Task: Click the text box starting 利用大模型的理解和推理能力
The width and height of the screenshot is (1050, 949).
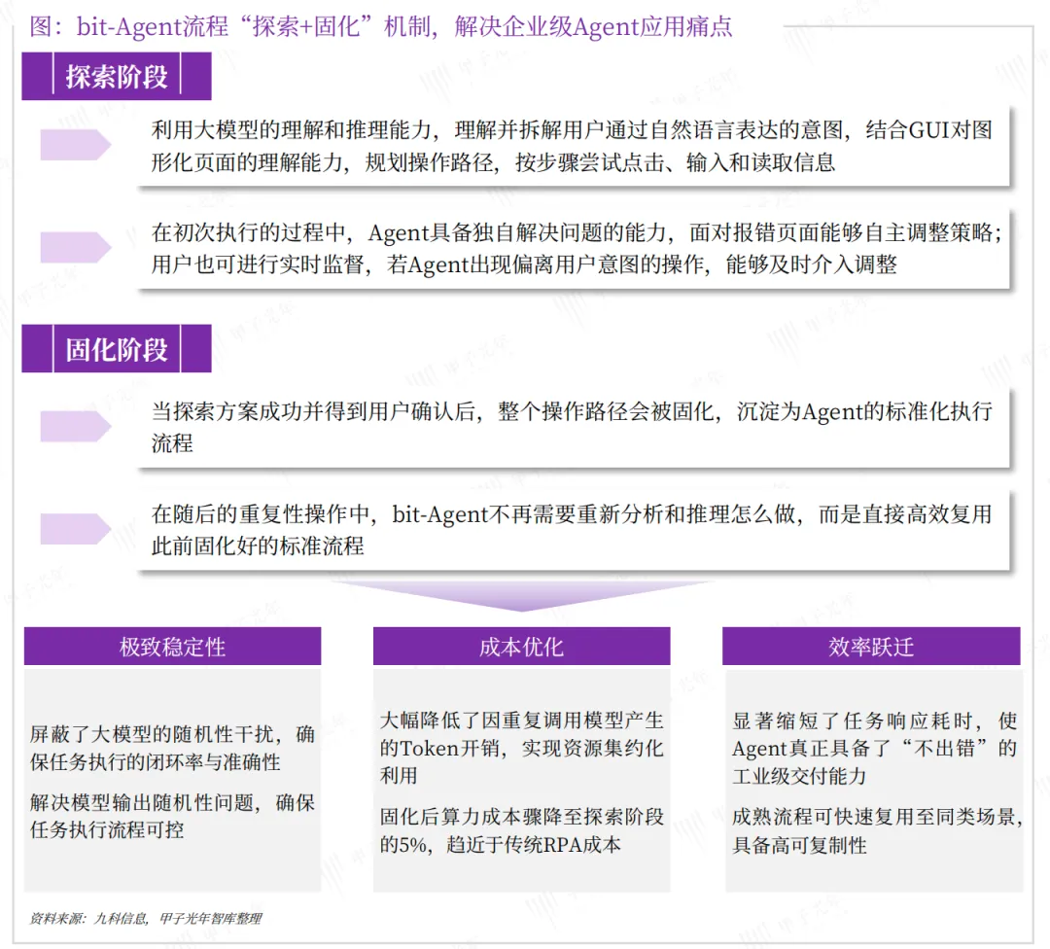Action: (574, 145)
